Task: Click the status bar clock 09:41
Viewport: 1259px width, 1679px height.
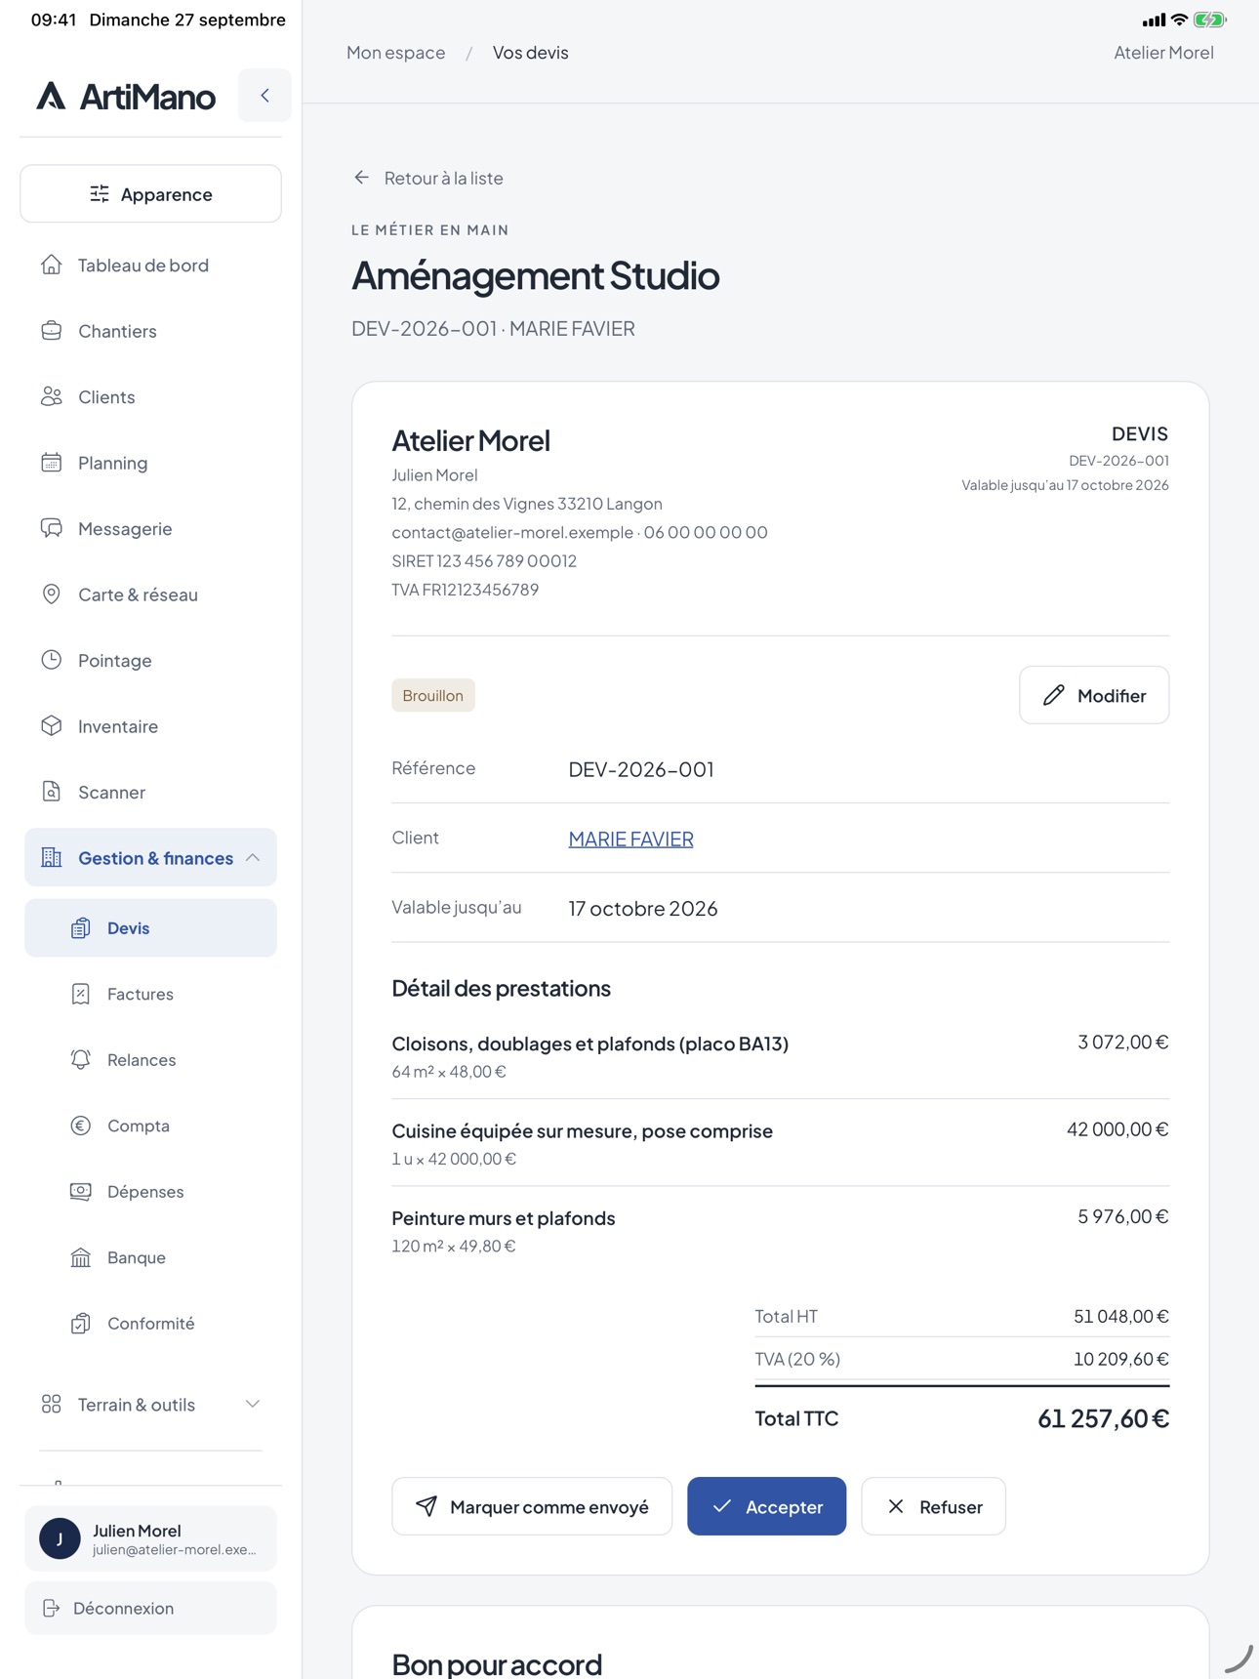Action: pos(54,20)
